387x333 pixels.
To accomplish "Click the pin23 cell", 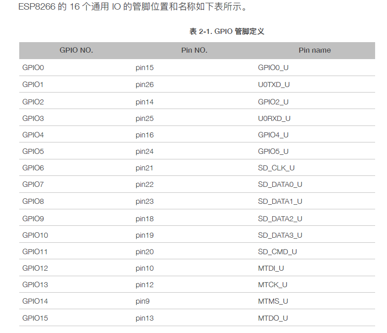I will coord(145,202).
